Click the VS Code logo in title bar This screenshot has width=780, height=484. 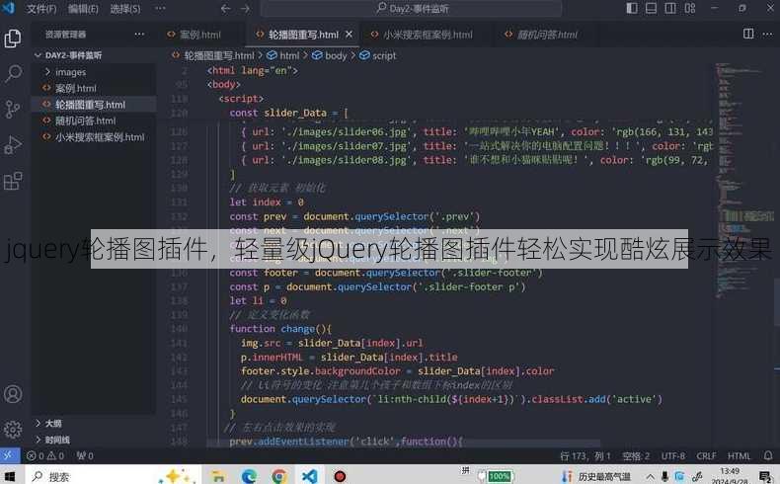[x=9, y=8]
